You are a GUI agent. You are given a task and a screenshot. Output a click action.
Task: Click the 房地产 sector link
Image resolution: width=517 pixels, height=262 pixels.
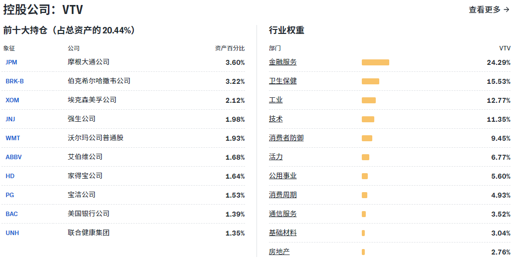pos(279,252)
